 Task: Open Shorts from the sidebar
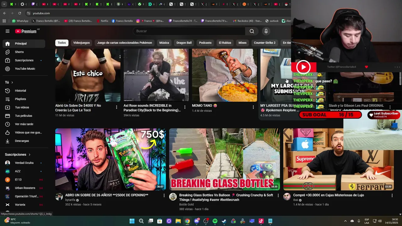coord(24,52)
